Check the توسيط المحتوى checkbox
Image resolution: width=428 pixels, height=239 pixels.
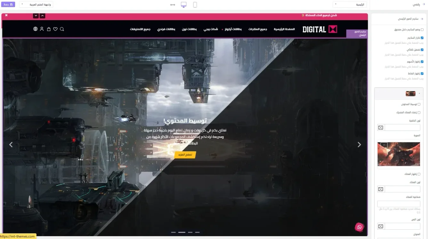pos(419,104)
